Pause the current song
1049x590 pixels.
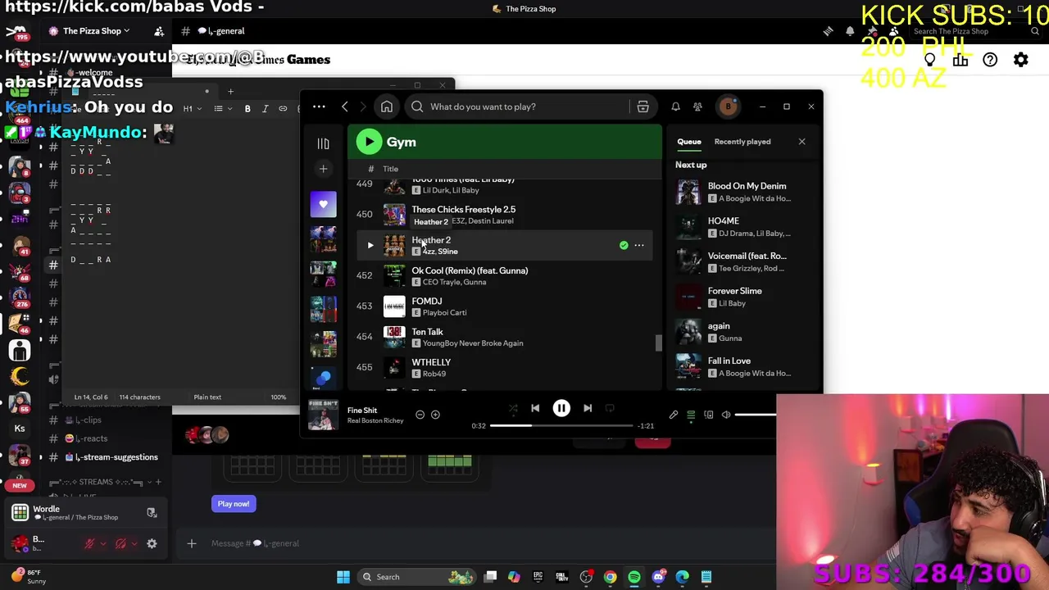pos(561,408)
